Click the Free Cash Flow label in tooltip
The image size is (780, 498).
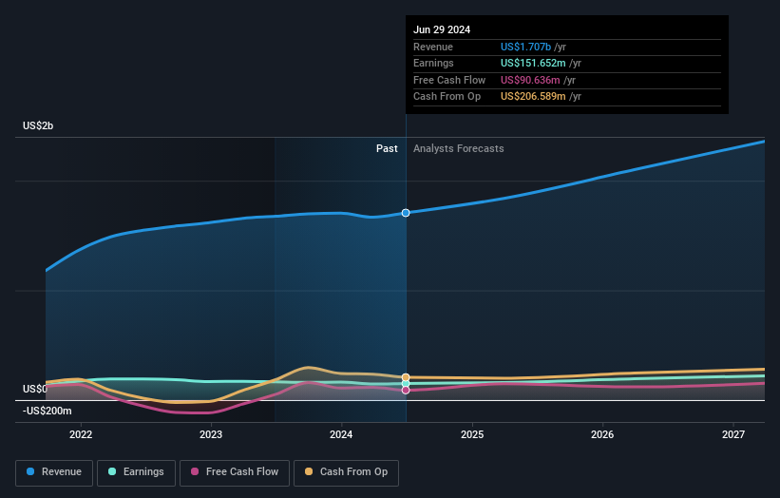tap(449, 80)
